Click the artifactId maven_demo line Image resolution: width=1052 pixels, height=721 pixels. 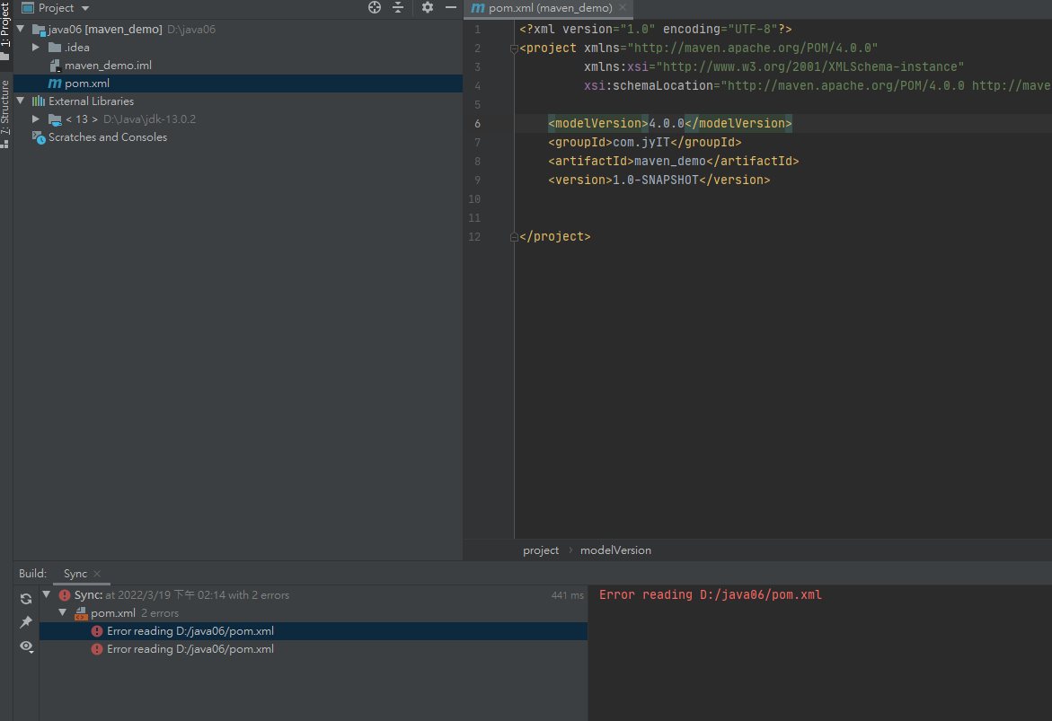674,161
